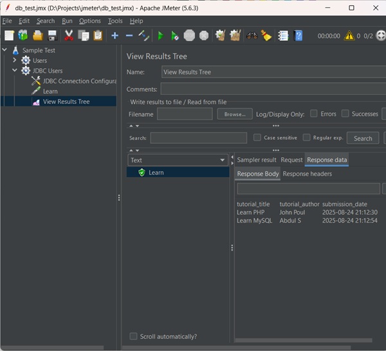
Task: Click the Clear results icon
Action: [x=220, y=36]
